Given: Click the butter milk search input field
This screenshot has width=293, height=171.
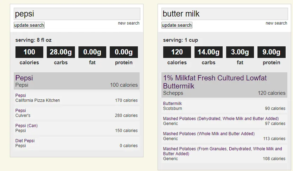Looking at the screenshot, I should (x=225, y=14).
